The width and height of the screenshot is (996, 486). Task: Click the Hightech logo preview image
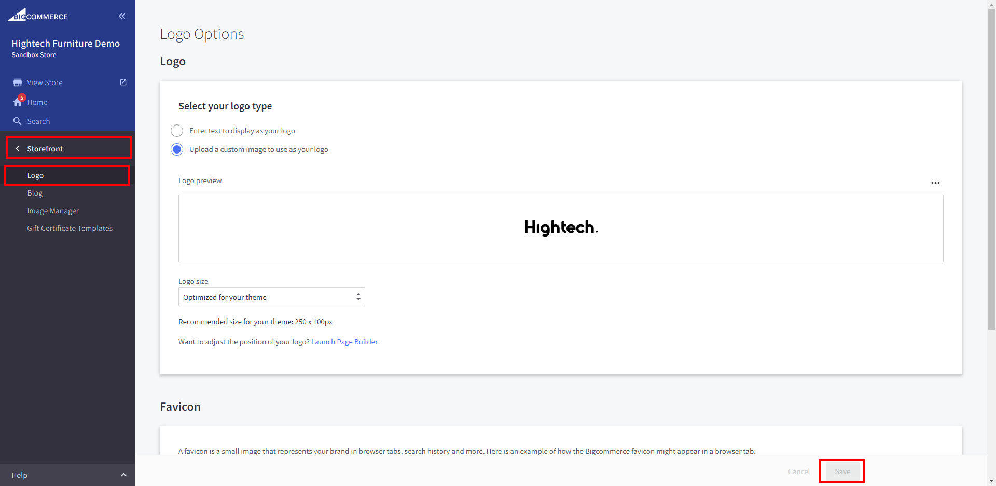(x=561, y=228)
